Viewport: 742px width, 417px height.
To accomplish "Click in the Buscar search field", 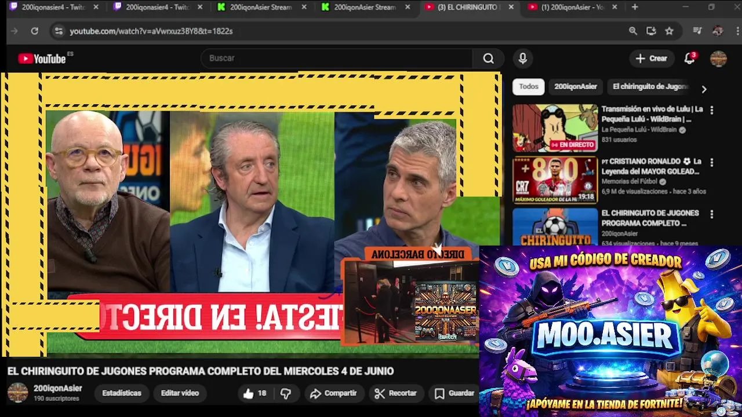I will [337, 58].
